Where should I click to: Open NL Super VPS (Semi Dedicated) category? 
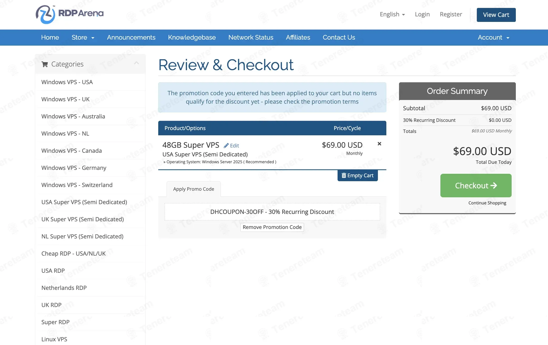click(x=90, y=236)
